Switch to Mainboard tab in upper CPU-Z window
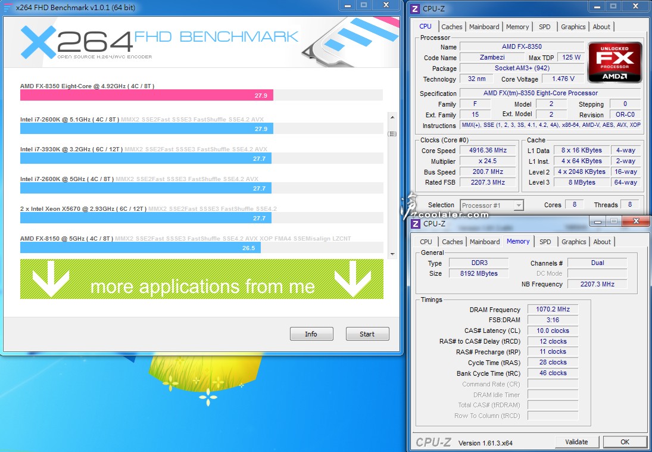 tap(484, 27)
